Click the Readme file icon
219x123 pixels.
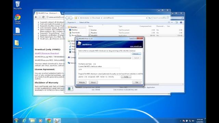[90, 33]
